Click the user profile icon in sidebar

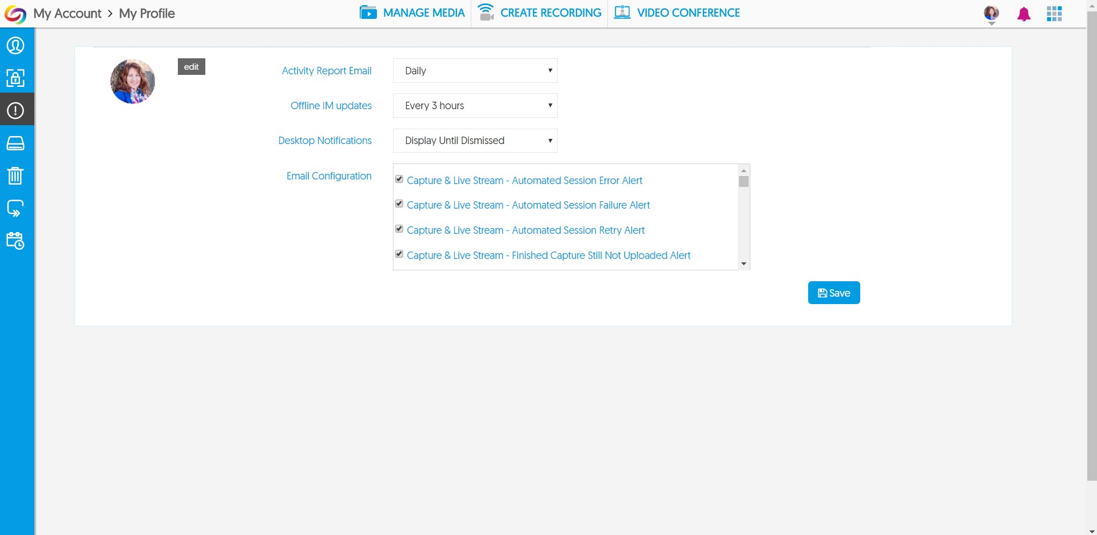click(x=15, y=45)
